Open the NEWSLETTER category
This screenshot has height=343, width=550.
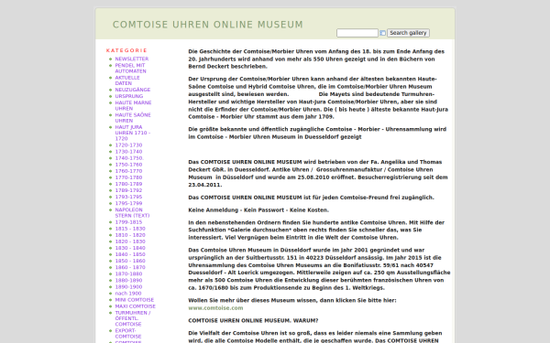(132, 59)
